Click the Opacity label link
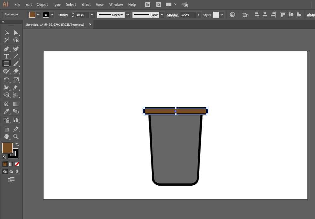This screenshot has width=315, height=219. pyautogui.click(x=172, y=15)
